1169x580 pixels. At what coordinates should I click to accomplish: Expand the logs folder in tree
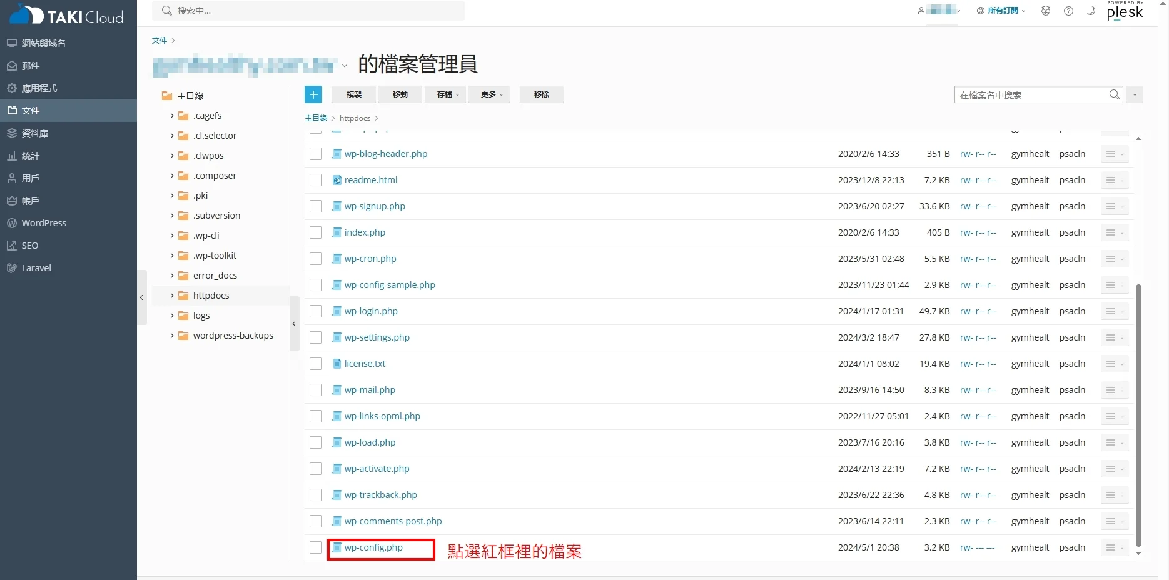coord(172,316)
